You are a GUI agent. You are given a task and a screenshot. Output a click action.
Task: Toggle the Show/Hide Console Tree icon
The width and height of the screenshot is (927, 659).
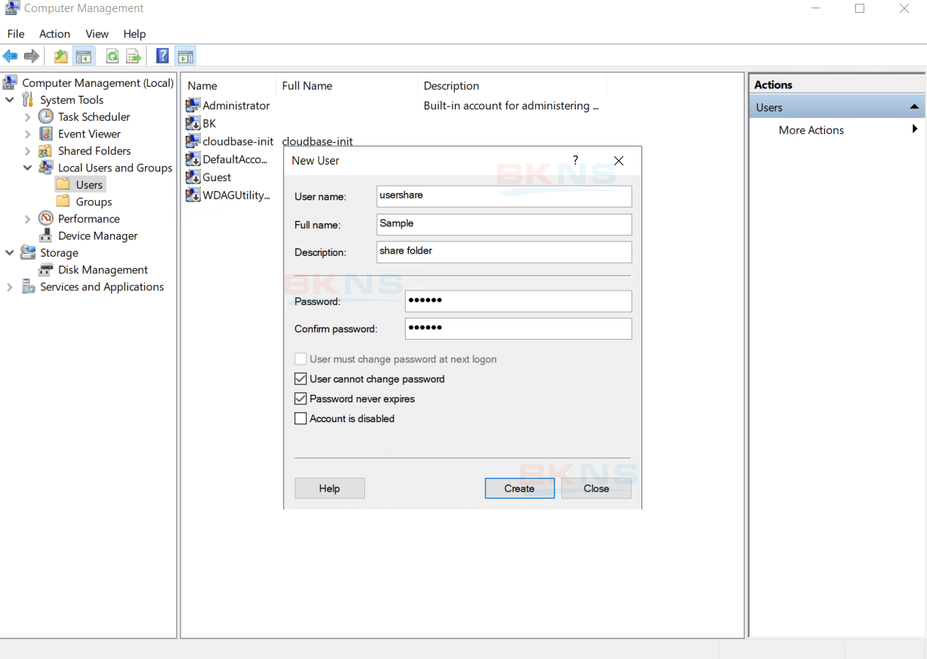tap(84, 56)
